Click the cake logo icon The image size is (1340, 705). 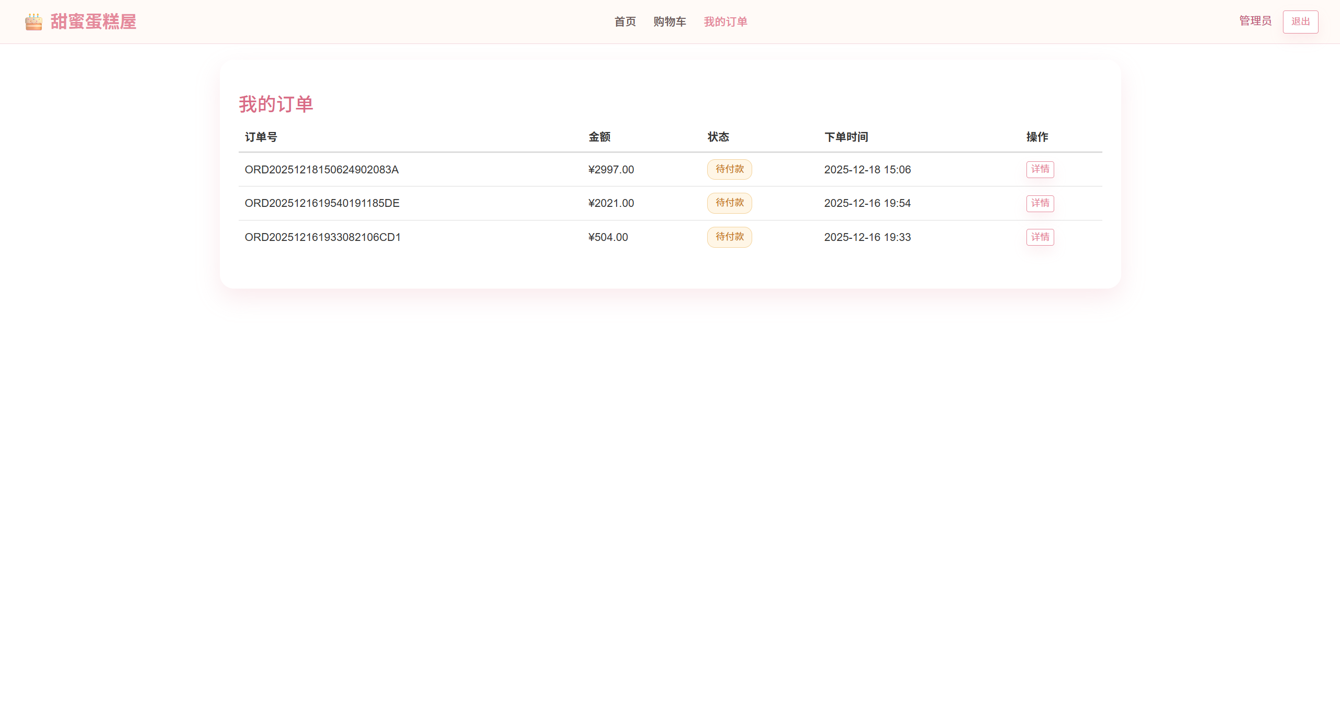coord(33,22)
